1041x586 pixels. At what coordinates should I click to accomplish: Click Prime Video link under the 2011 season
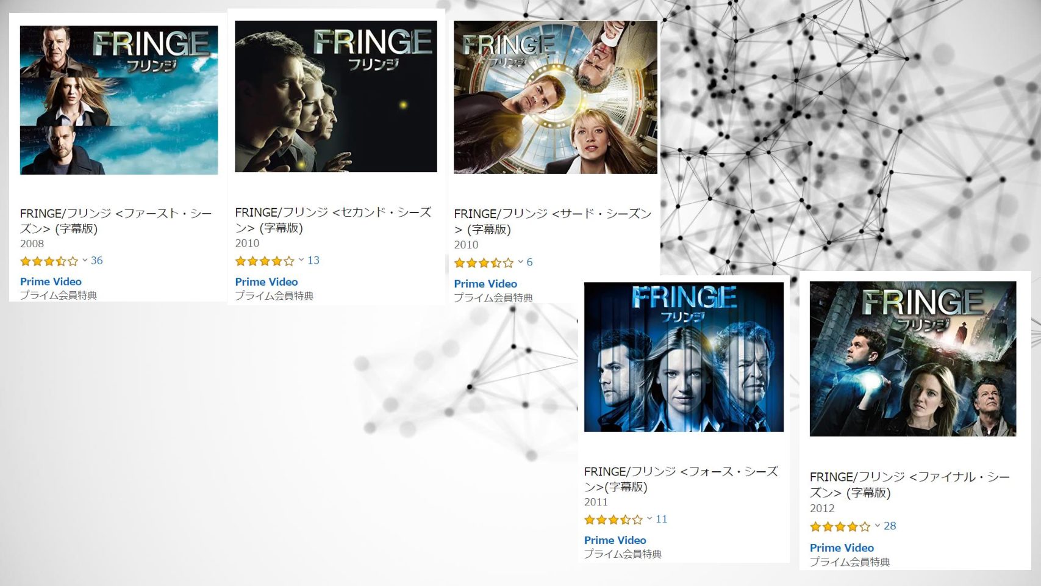click(615, 540)
